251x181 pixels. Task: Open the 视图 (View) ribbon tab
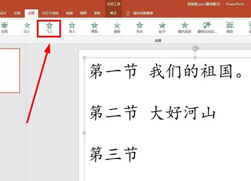(83, 13)
